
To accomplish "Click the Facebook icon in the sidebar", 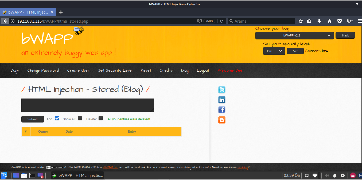I will (222, 110).
